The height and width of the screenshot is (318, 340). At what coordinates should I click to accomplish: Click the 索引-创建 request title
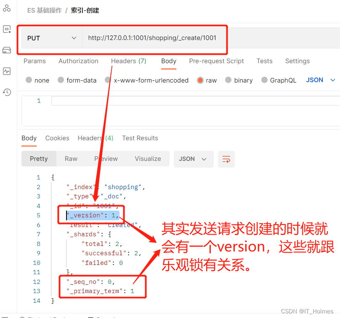point(85,11)
